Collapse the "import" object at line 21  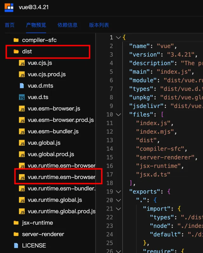point(119,209)
